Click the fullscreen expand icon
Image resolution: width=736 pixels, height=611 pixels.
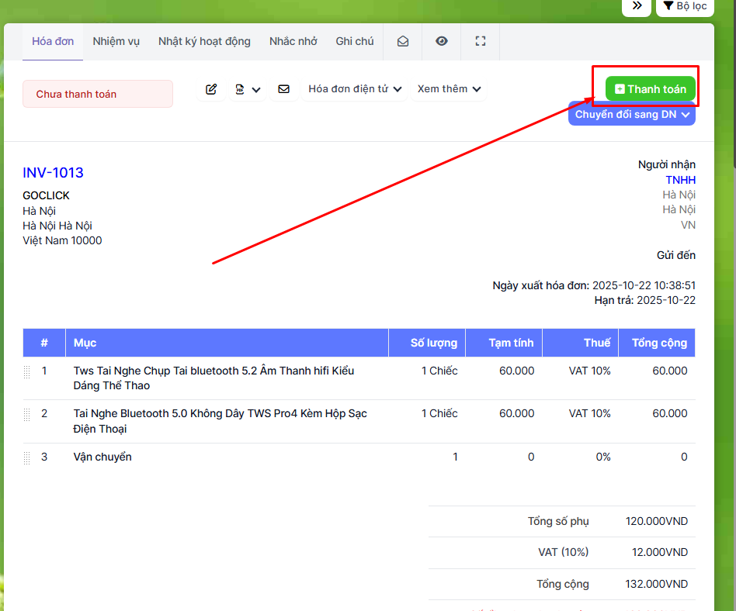click(x=481, y=42)
